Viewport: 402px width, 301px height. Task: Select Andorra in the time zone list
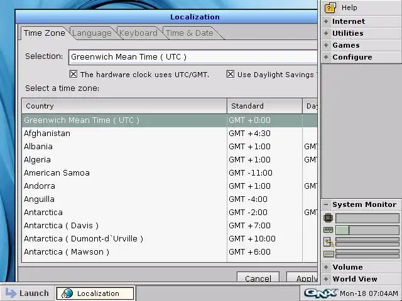click(x=170, y=186)
